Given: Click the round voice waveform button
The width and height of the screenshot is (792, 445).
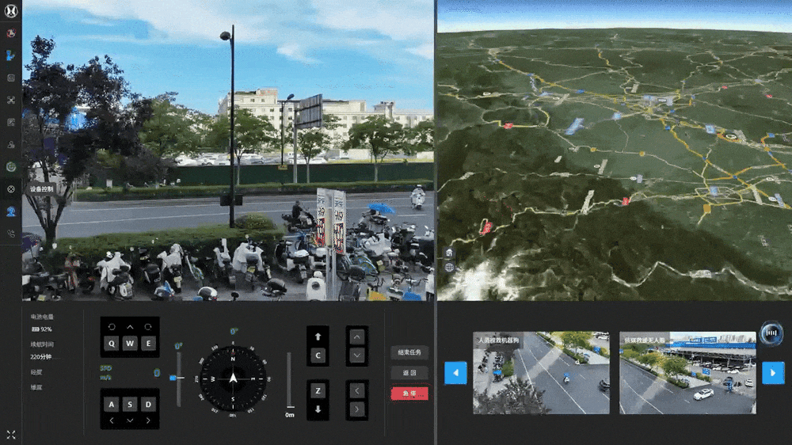Looking at the screenshot, I should click(771, 333).
